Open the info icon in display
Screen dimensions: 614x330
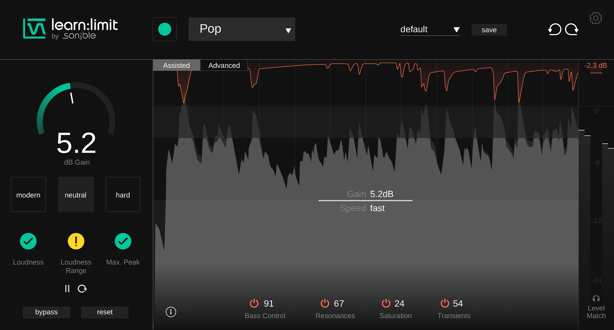point(171,312)
